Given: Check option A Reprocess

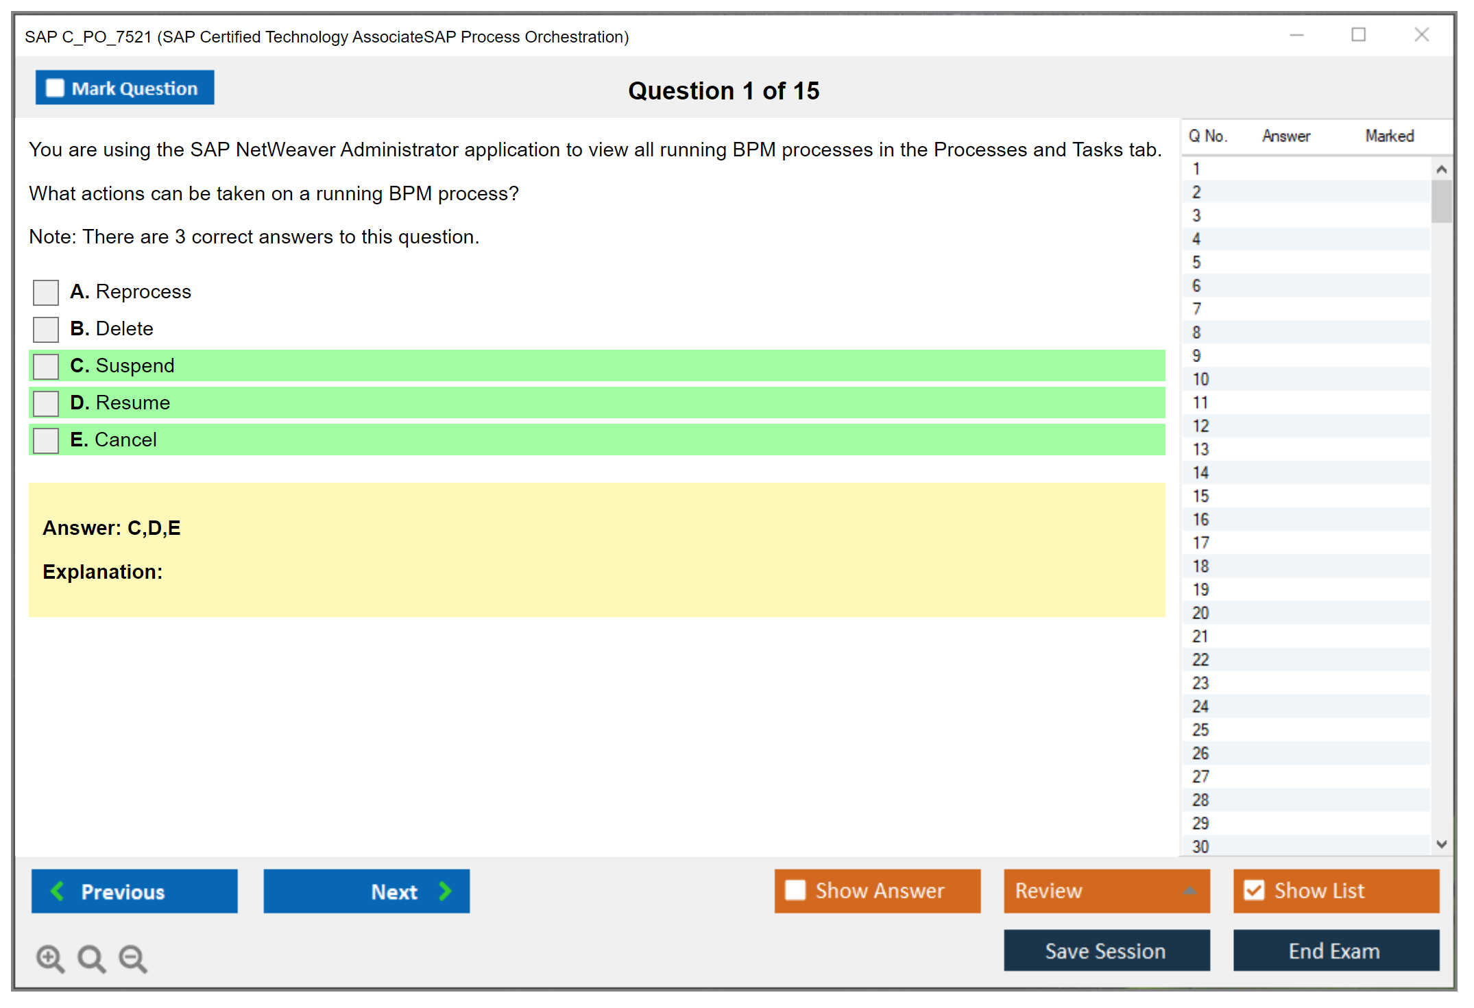Looking at the screenshot, I should tap(46, 293).
